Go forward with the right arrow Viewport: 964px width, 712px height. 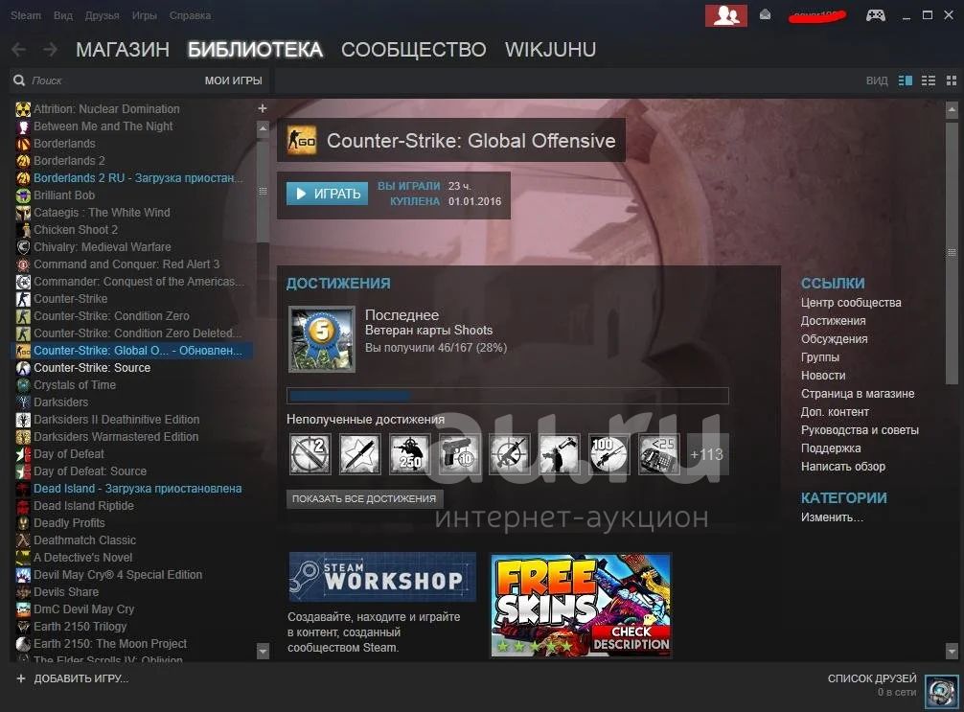pos(51,49)
